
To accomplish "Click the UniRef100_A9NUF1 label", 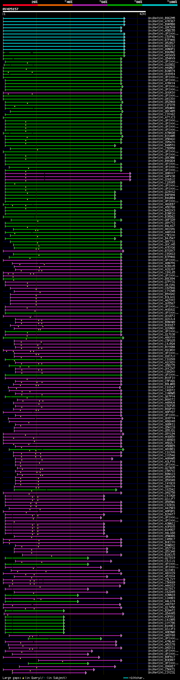I will point(161,49).
